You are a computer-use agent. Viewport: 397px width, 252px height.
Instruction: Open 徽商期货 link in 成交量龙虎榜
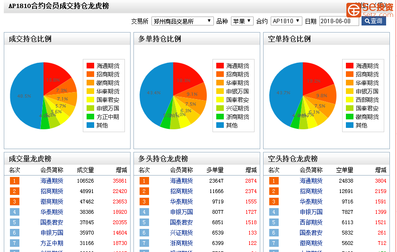point(52,202)
